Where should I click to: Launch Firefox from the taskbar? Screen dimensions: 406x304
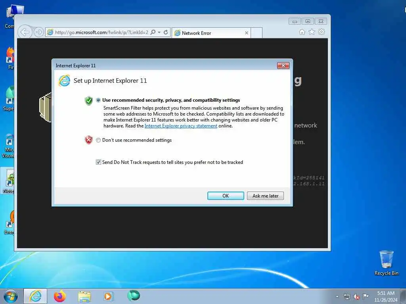pyautogui.click(x=60, y=296)
